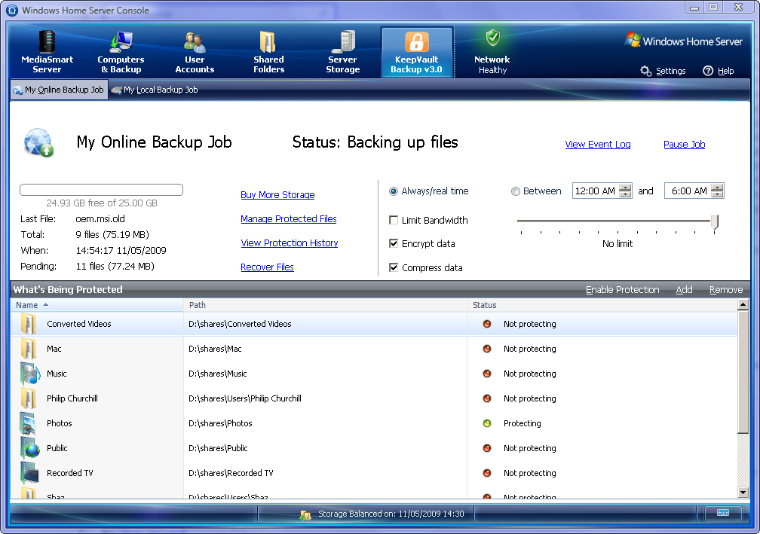Select the Public folder globe icon

tap(30, 448)
